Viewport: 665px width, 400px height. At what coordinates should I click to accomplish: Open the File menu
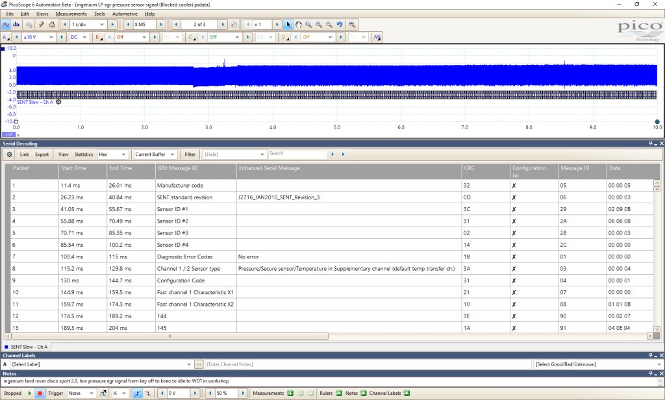pyautogui.click(x=10, y=14)
